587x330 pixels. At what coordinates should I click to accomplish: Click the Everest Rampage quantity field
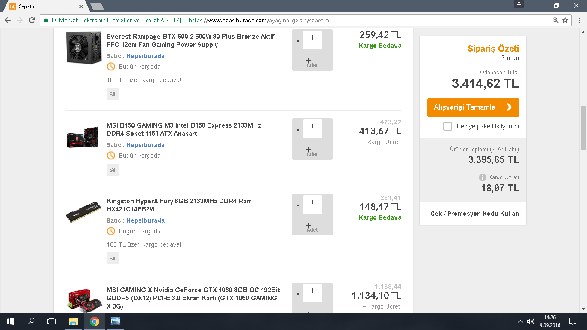pos(313,40)
